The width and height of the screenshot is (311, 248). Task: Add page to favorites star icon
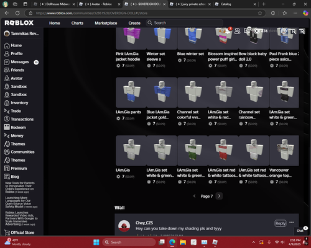click(260, 13)
